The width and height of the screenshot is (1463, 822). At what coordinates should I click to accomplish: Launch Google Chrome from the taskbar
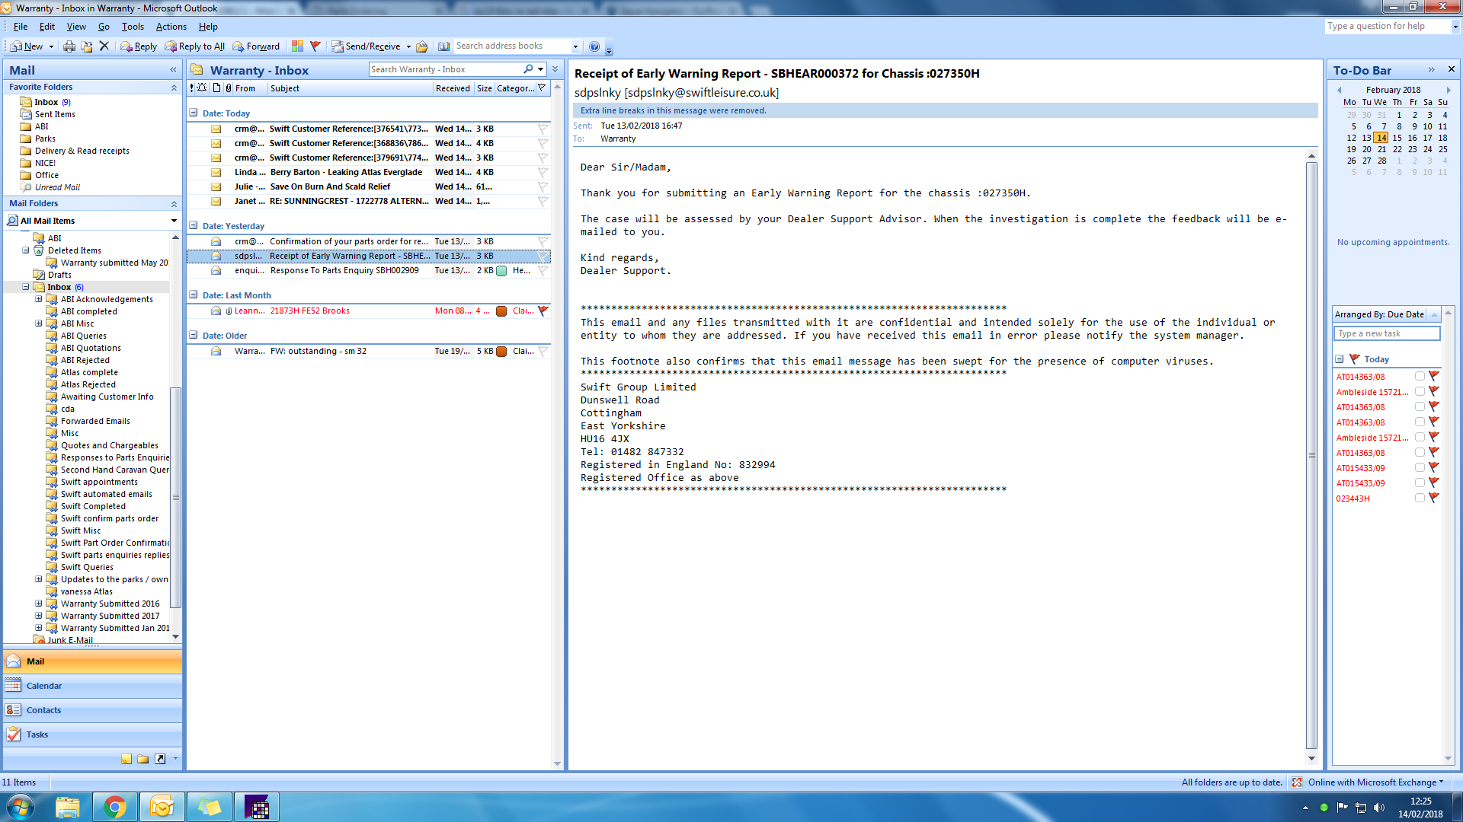(115, 807)
